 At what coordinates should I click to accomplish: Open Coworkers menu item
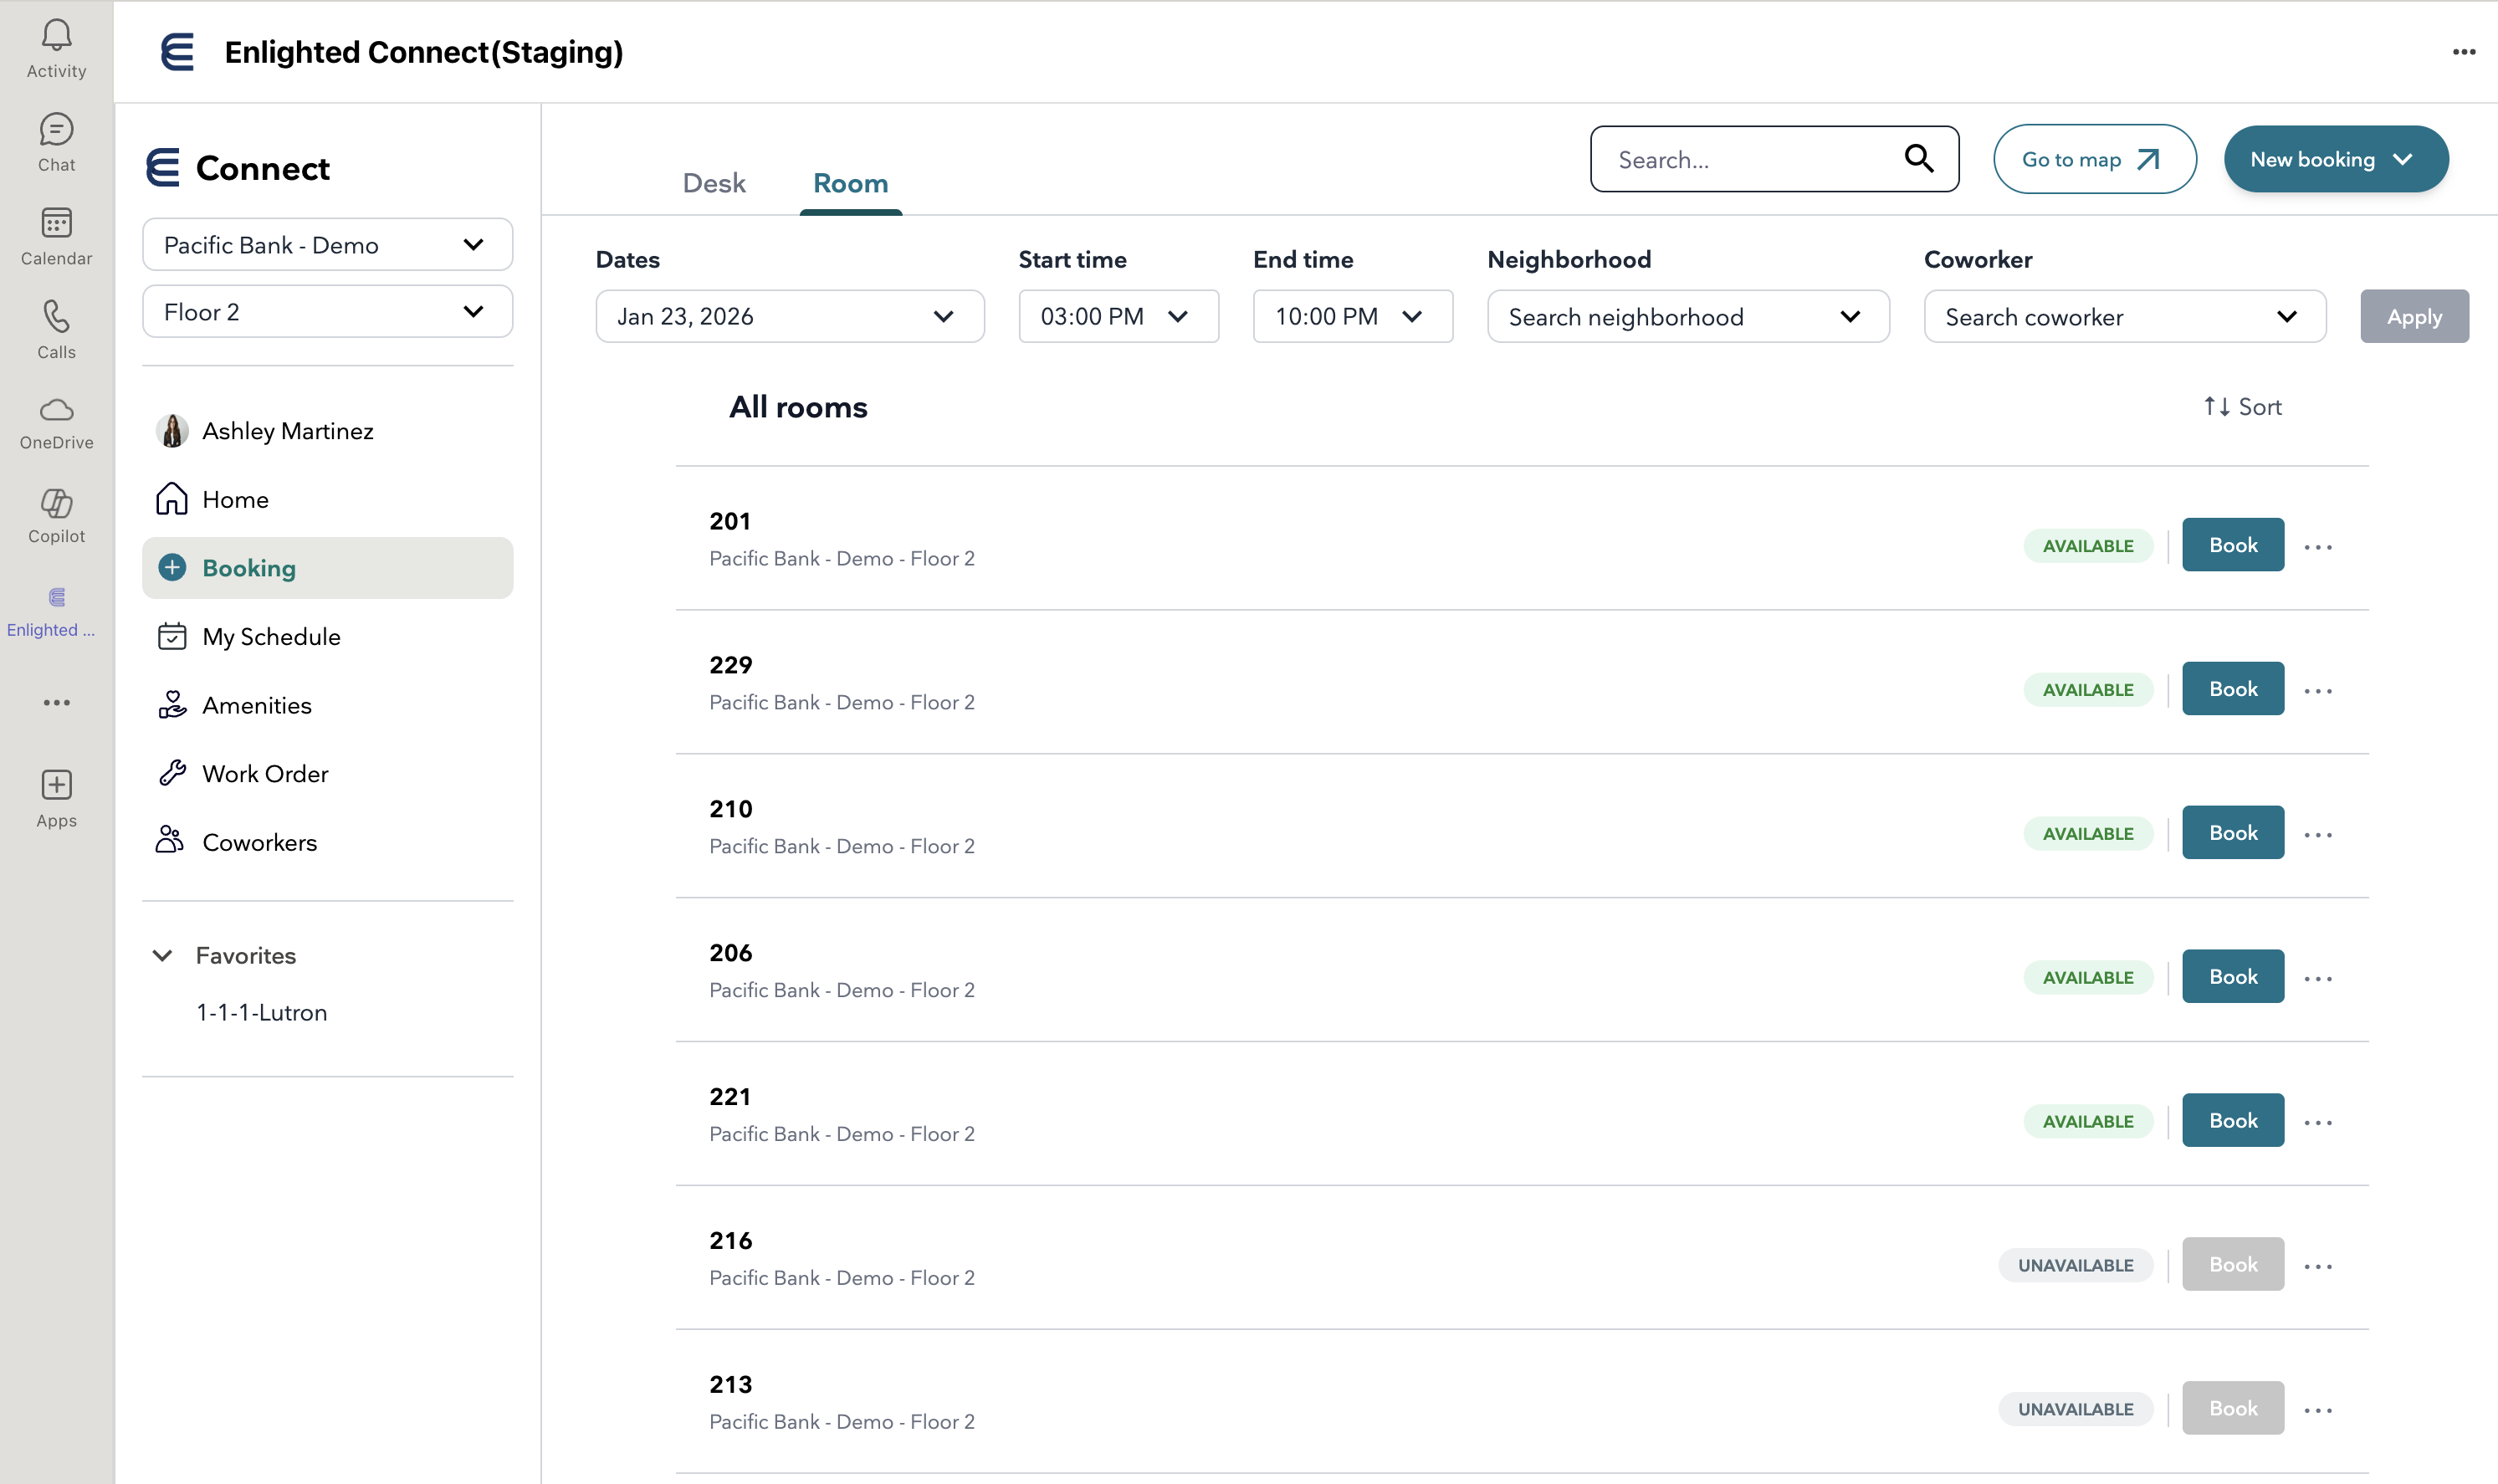[x=327, y=842]
